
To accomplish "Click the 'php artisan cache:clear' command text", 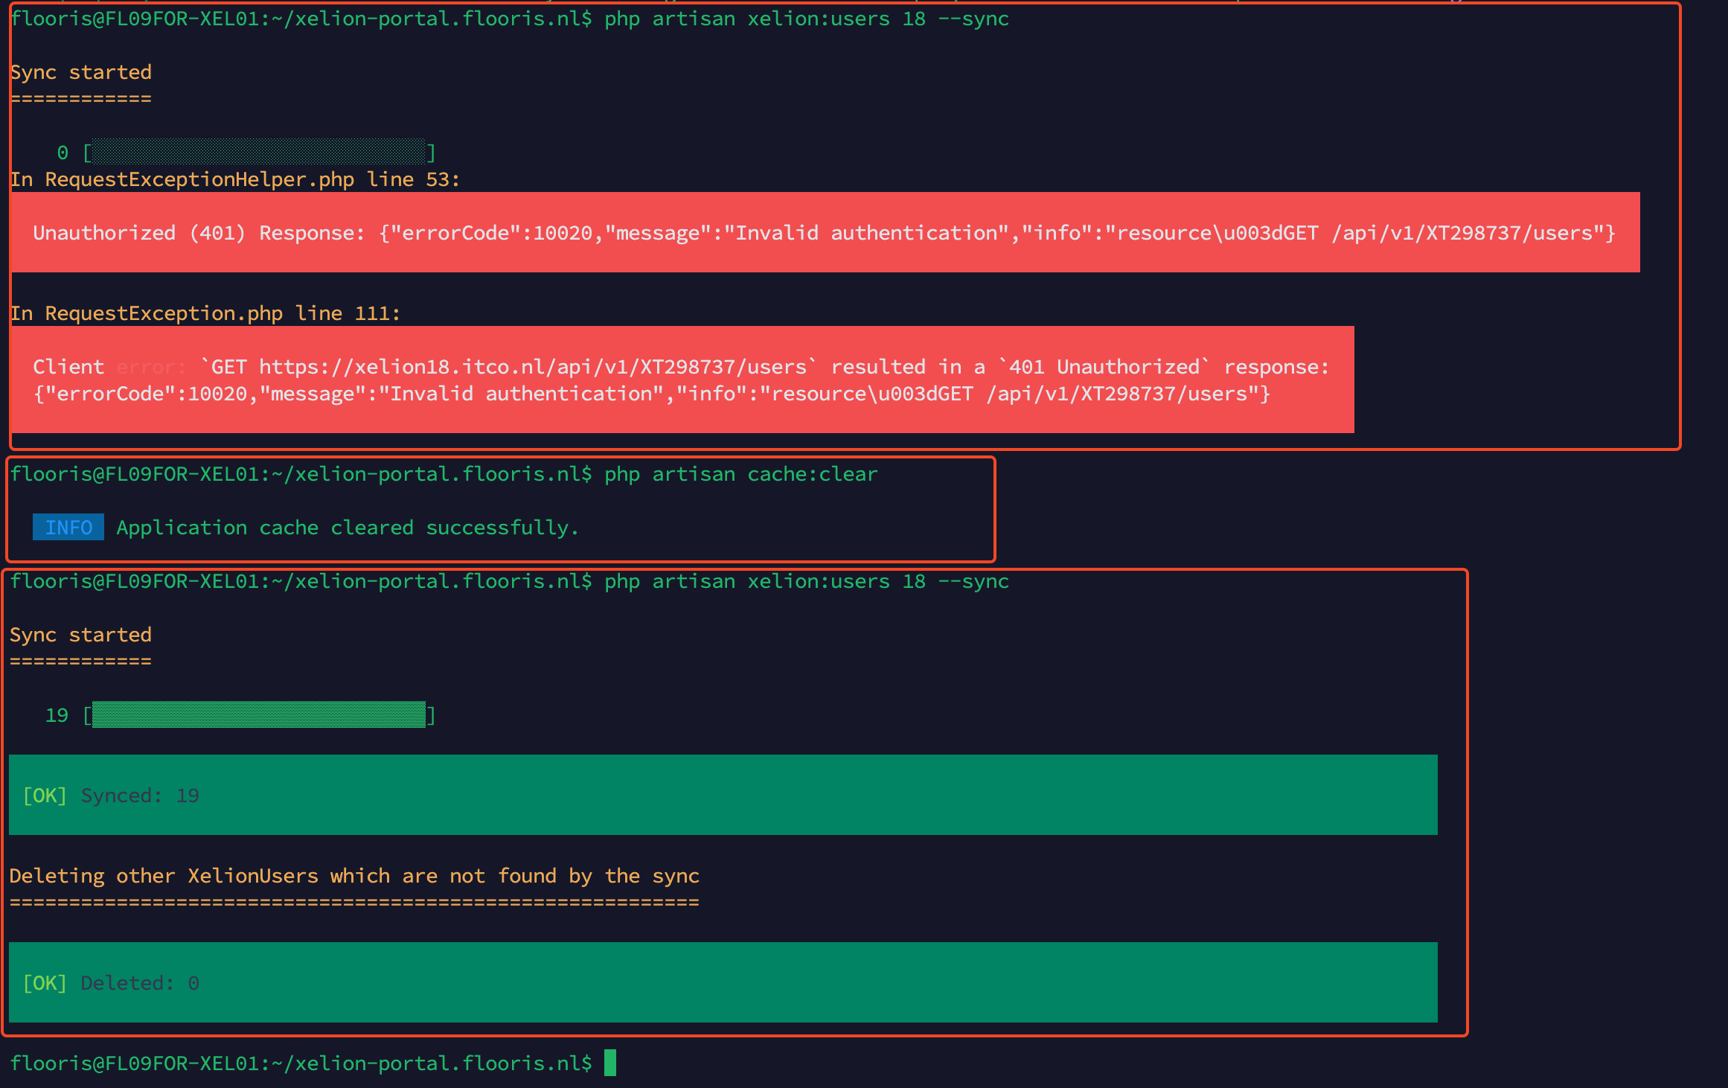I will 741,474.
